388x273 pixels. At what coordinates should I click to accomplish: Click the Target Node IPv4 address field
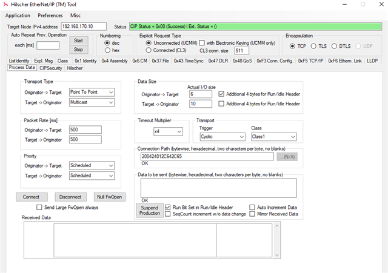tap(84, 27)
